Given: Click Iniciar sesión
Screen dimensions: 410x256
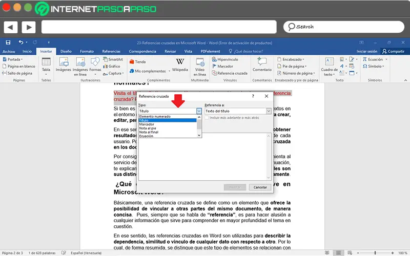Looking at the screenshot, I should point(366,52).
